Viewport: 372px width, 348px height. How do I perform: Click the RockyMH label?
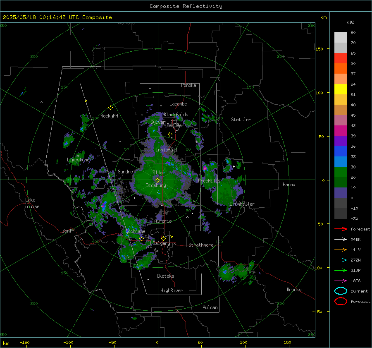click(x=109, y=116)
